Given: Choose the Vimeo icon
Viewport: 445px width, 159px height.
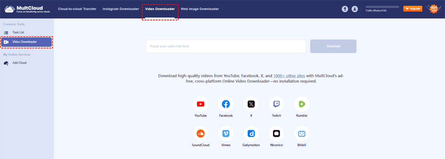Looking at the screenshot, I should tap(226, 134).
